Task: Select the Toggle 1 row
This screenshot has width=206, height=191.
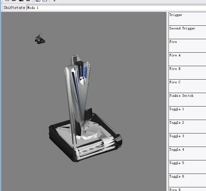Action: 187,113
